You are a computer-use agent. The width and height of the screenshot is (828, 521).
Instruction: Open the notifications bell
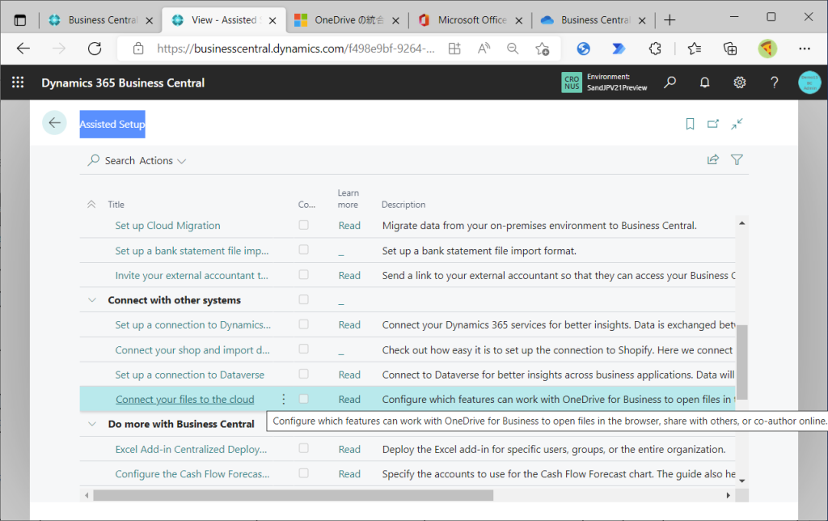704,83
